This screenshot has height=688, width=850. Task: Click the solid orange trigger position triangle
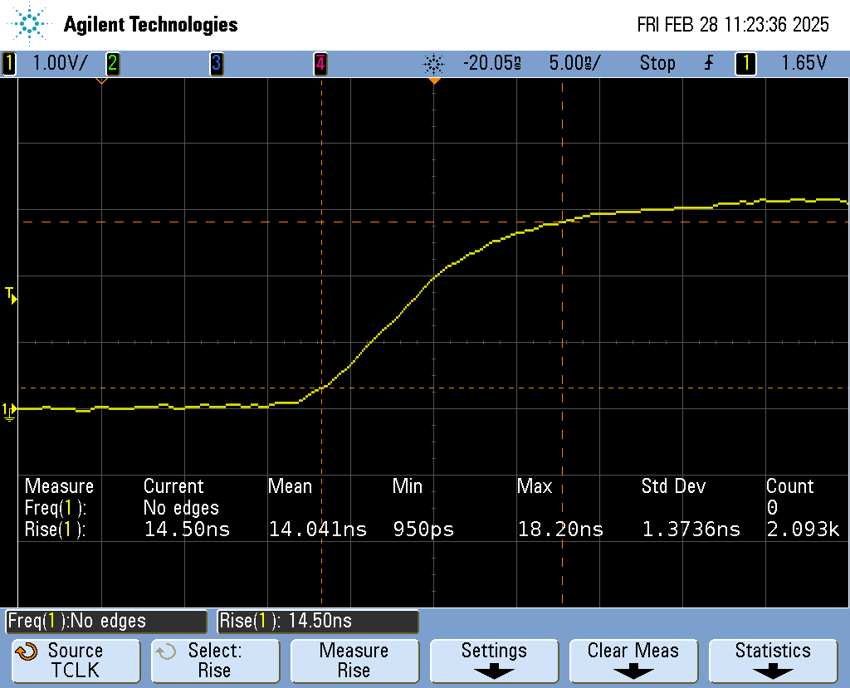pyautogui.click(x=433, y=81)
